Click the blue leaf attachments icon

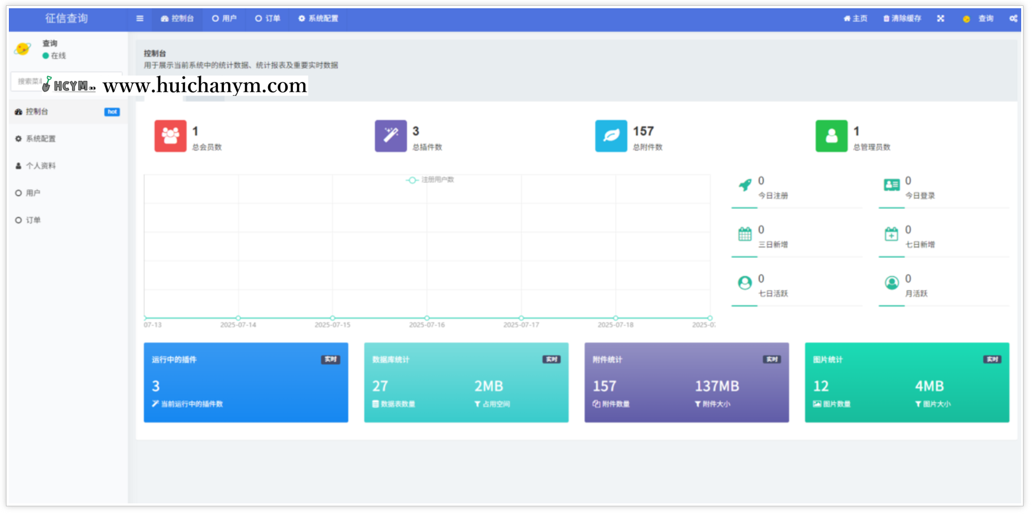click(x=611, y=136)
